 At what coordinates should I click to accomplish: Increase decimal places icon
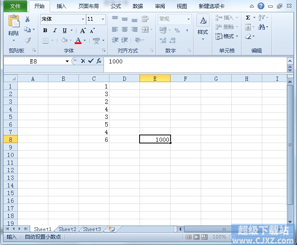pyautogui.click(x=163, y=40)
